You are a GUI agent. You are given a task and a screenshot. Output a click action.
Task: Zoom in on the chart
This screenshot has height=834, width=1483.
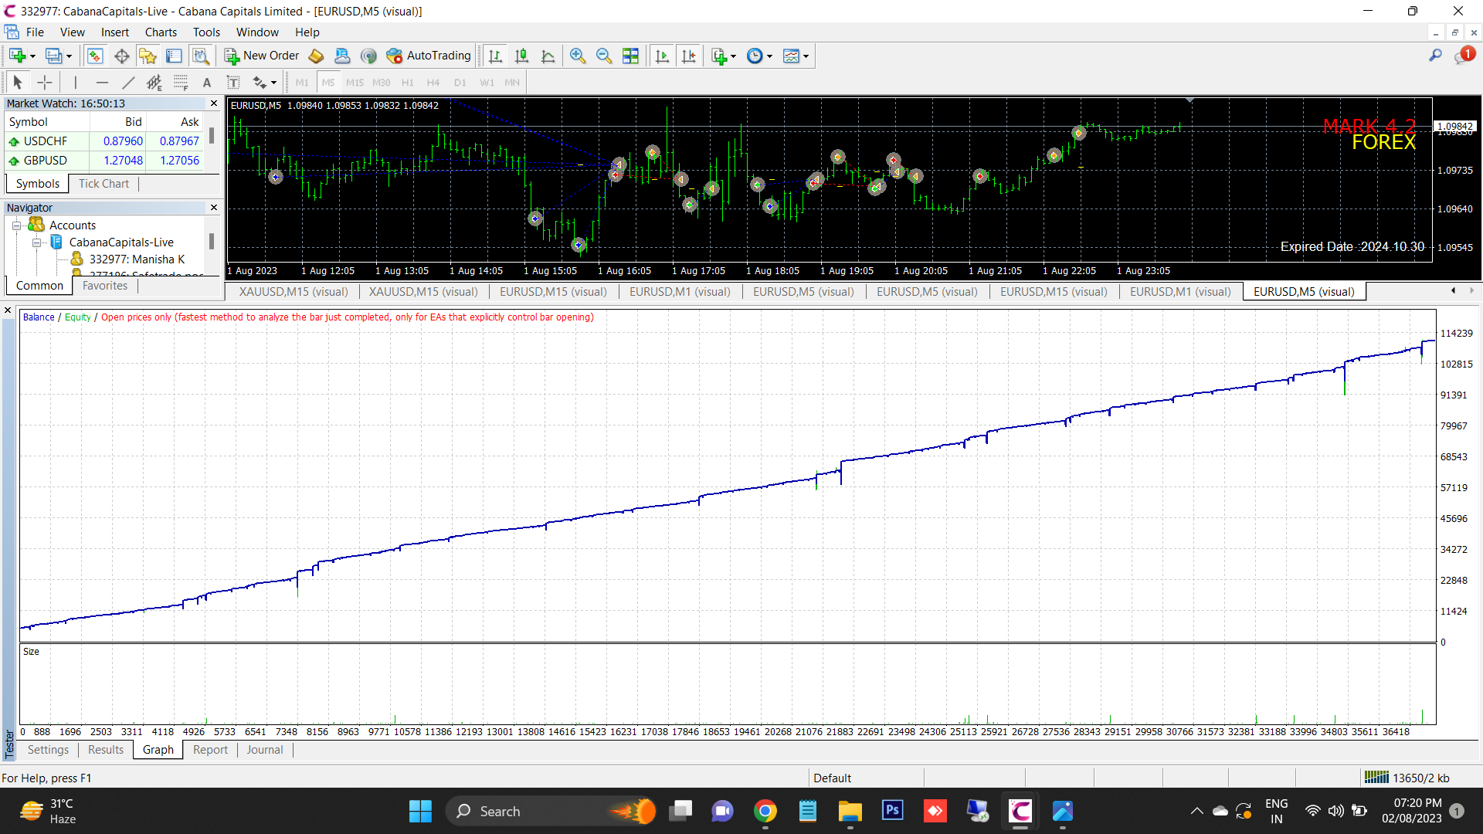[577, 56]
